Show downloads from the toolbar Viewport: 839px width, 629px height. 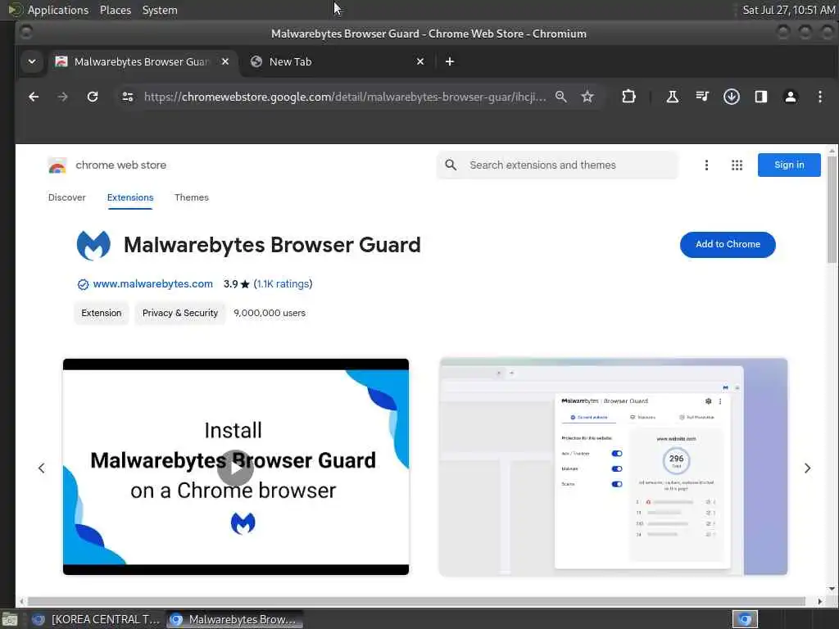732,97
